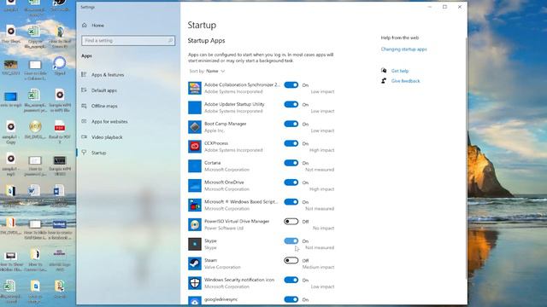Click the Apps for websites sidebar icon
547x307 pixels.
84,121
